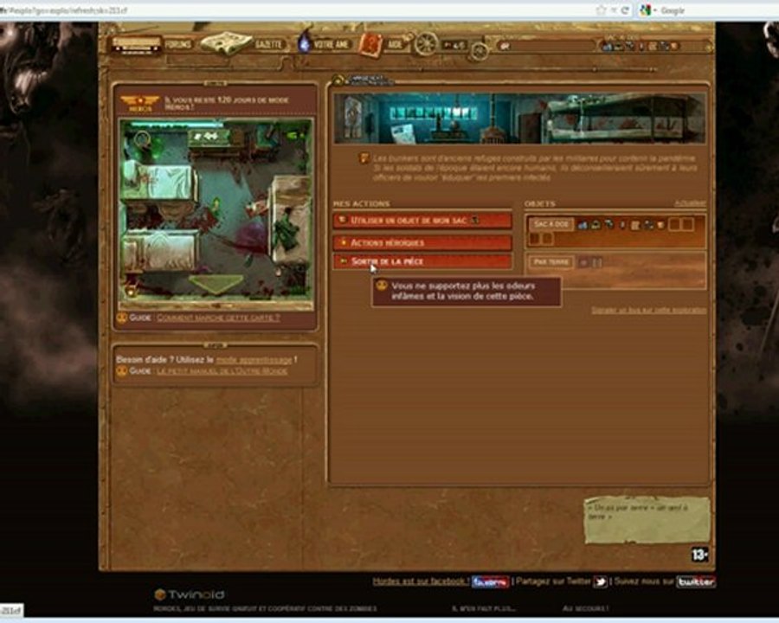
Task: Click the browser address bar URL
Action: tap(298, 10)
